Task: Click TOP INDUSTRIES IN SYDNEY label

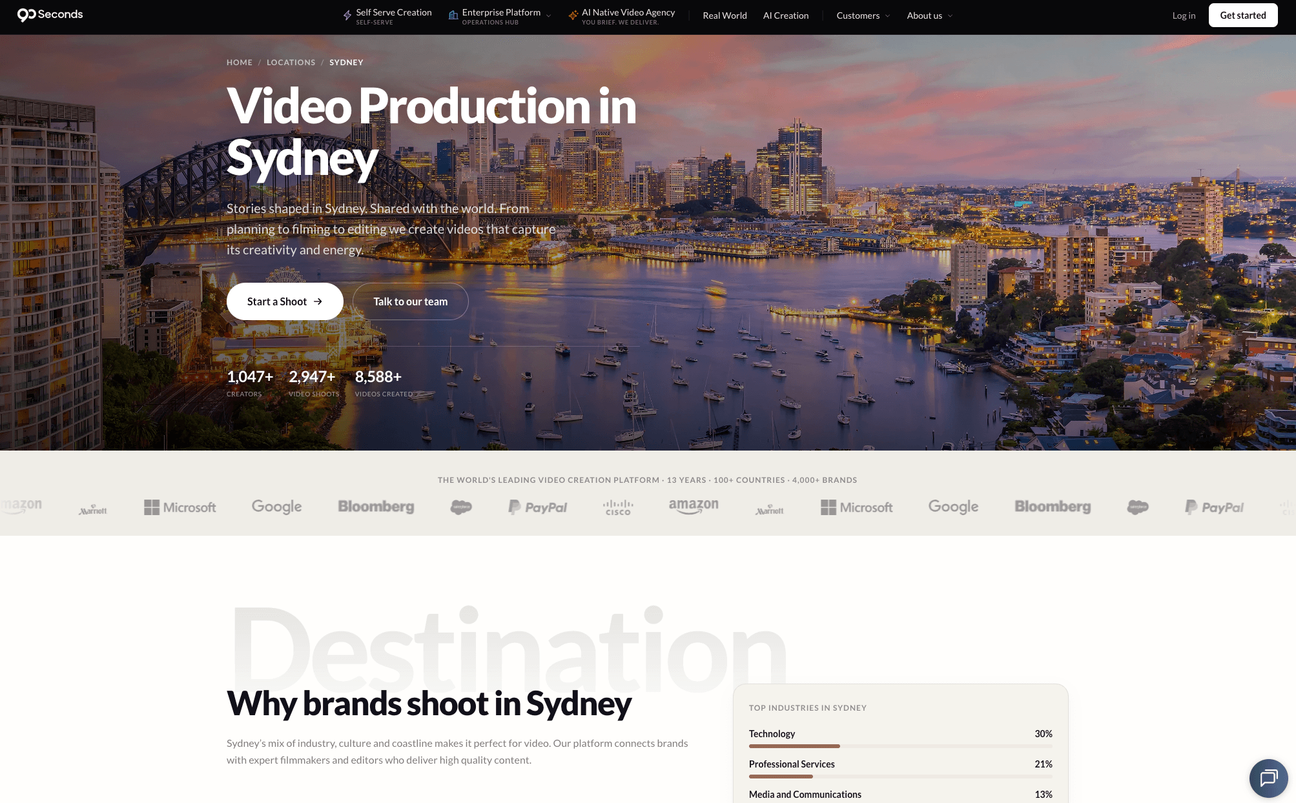Action: [x=808, y=708]
